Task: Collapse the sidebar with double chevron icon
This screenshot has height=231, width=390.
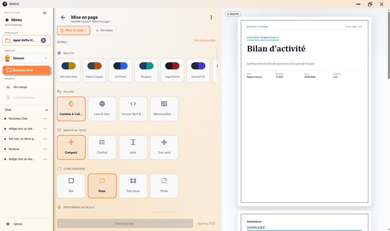Action: pos(45,13)
